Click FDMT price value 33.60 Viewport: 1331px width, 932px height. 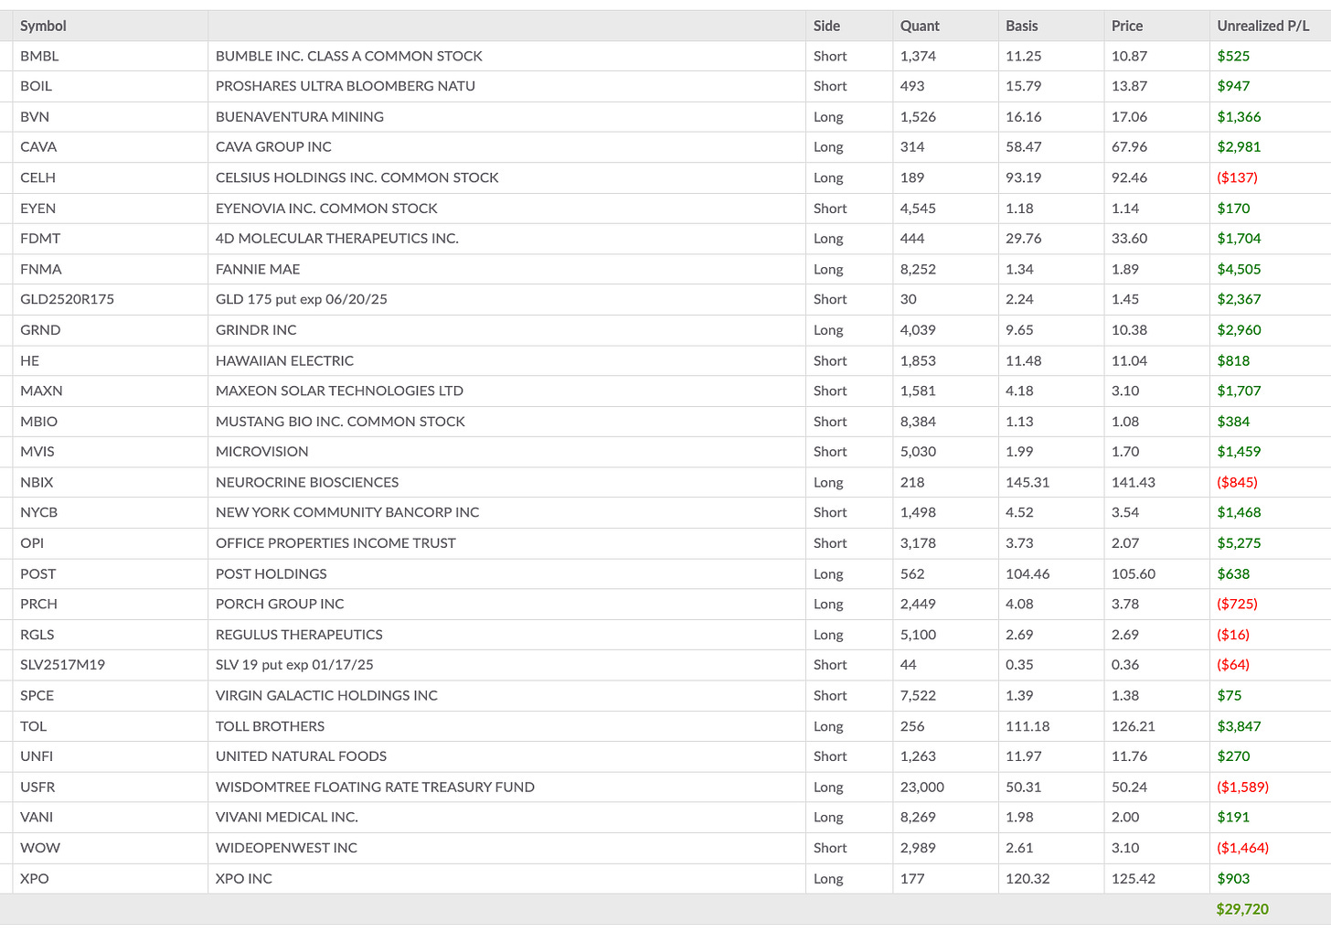pyautogui.click(x=1129, y=239)
